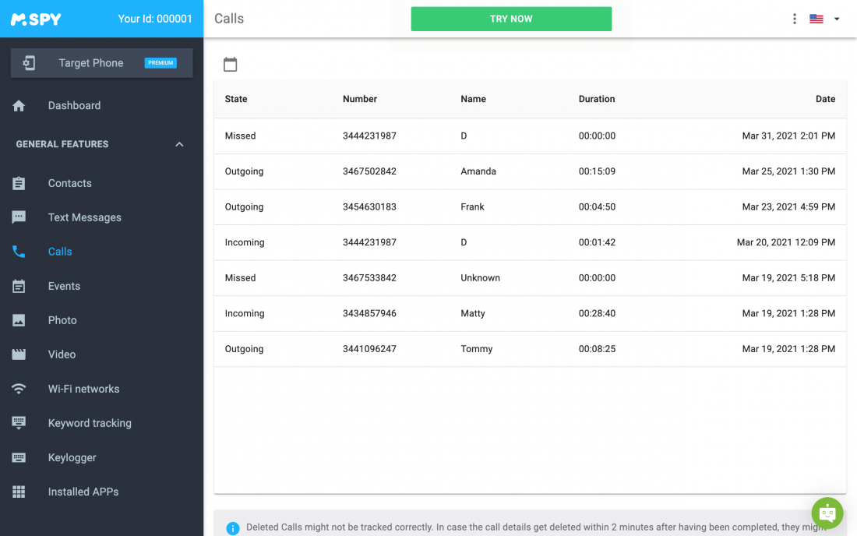Click the Keyword tracking icon
This screenshot has height=536, width=857.
point(19,423)
